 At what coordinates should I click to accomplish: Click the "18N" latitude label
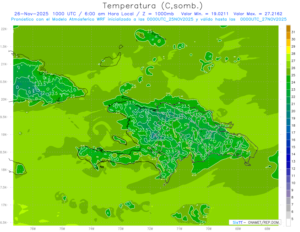[3, 170]
